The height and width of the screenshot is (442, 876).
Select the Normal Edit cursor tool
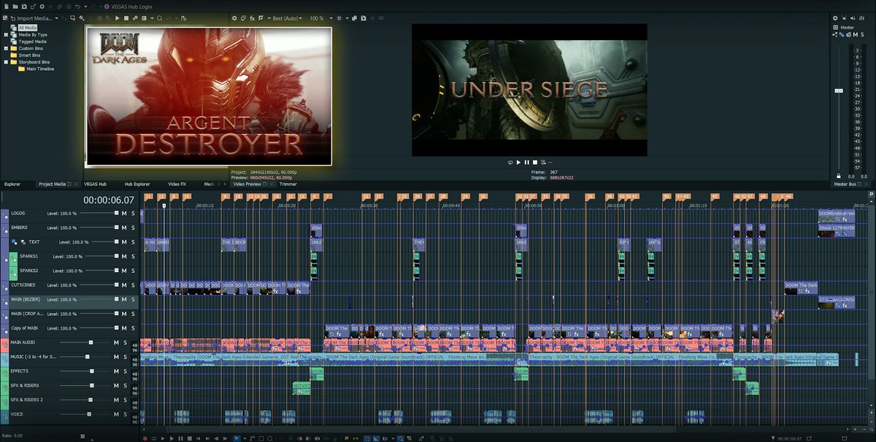click(x=237, y=438)
